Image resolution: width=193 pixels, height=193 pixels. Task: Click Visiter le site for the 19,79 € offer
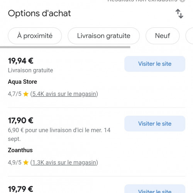[x=155, y=189]
